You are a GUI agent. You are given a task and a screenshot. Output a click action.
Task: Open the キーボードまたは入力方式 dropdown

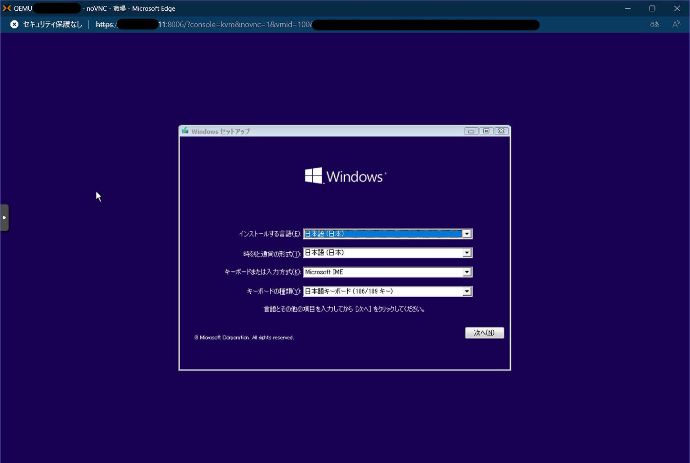point(467,272)
